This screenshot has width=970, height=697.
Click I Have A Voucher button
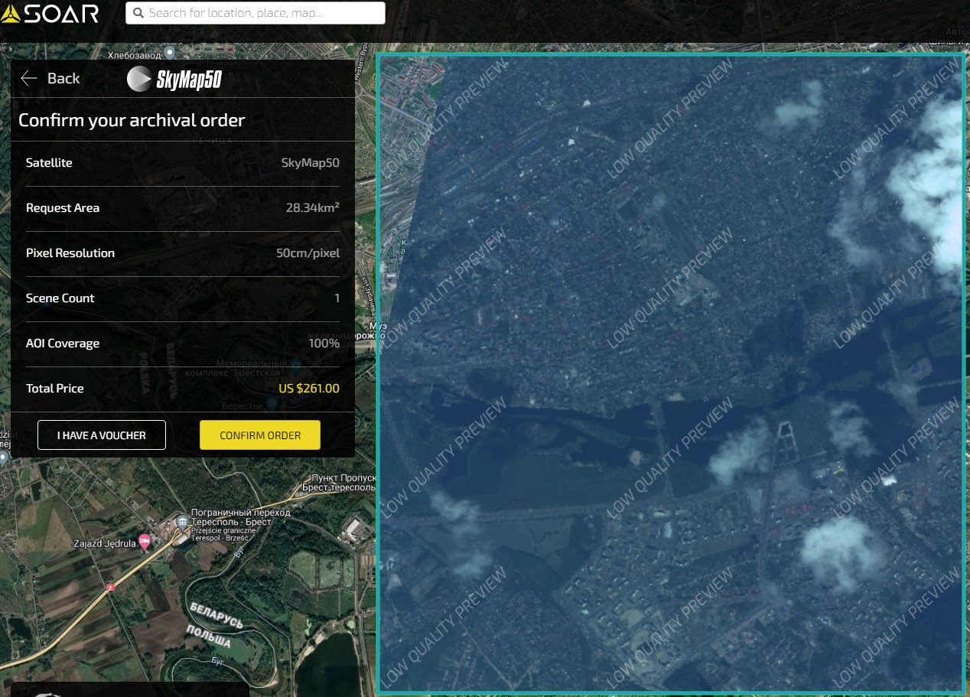click(102, 435)
